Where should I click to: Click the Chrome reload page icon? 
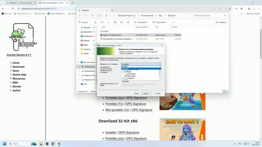(x=13, y=9)
